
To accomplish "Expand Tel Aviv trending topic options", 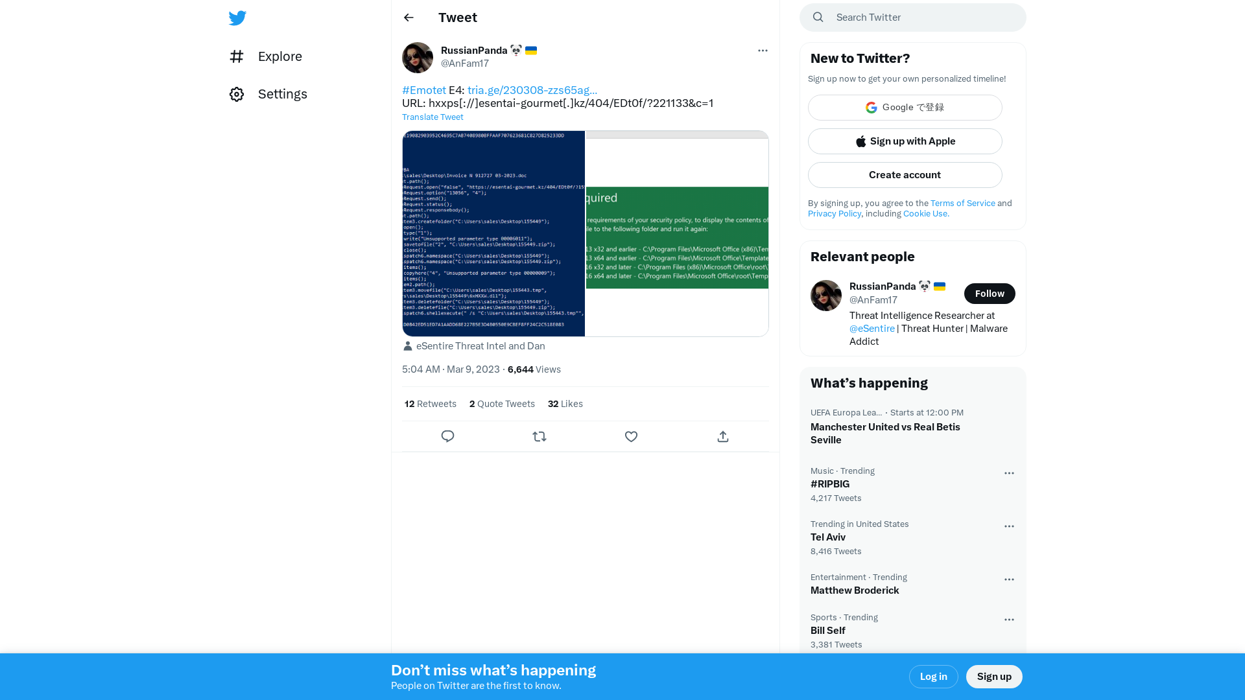I will (x=1010, y=526).
